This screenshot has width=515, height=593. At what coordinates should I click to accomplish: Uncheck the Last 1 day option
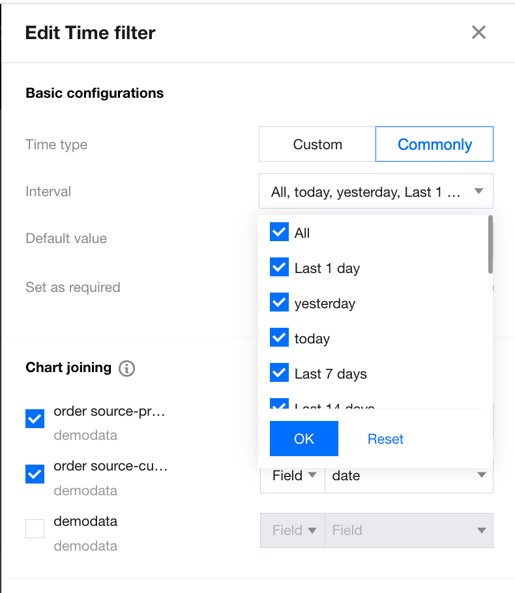[x=279, y=267]
